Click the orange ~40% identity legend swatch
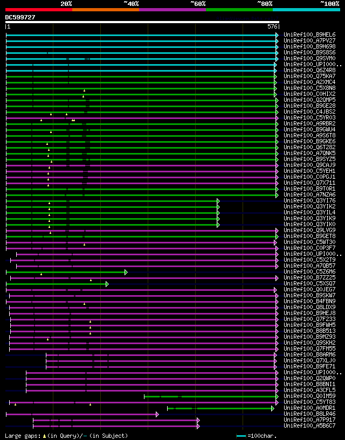345x440 pixels. point(106,10)
